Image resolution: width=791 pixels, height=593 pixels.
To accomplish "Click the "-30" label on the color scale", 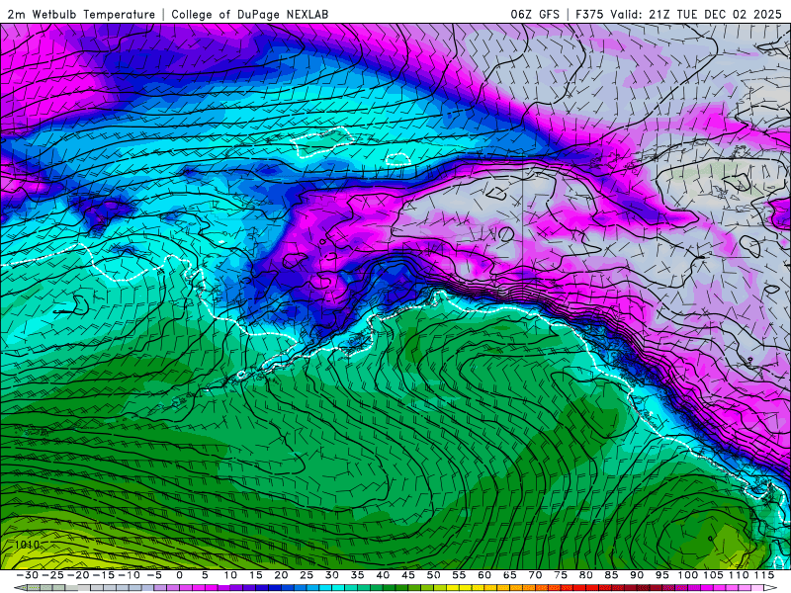I will [27, 575].
